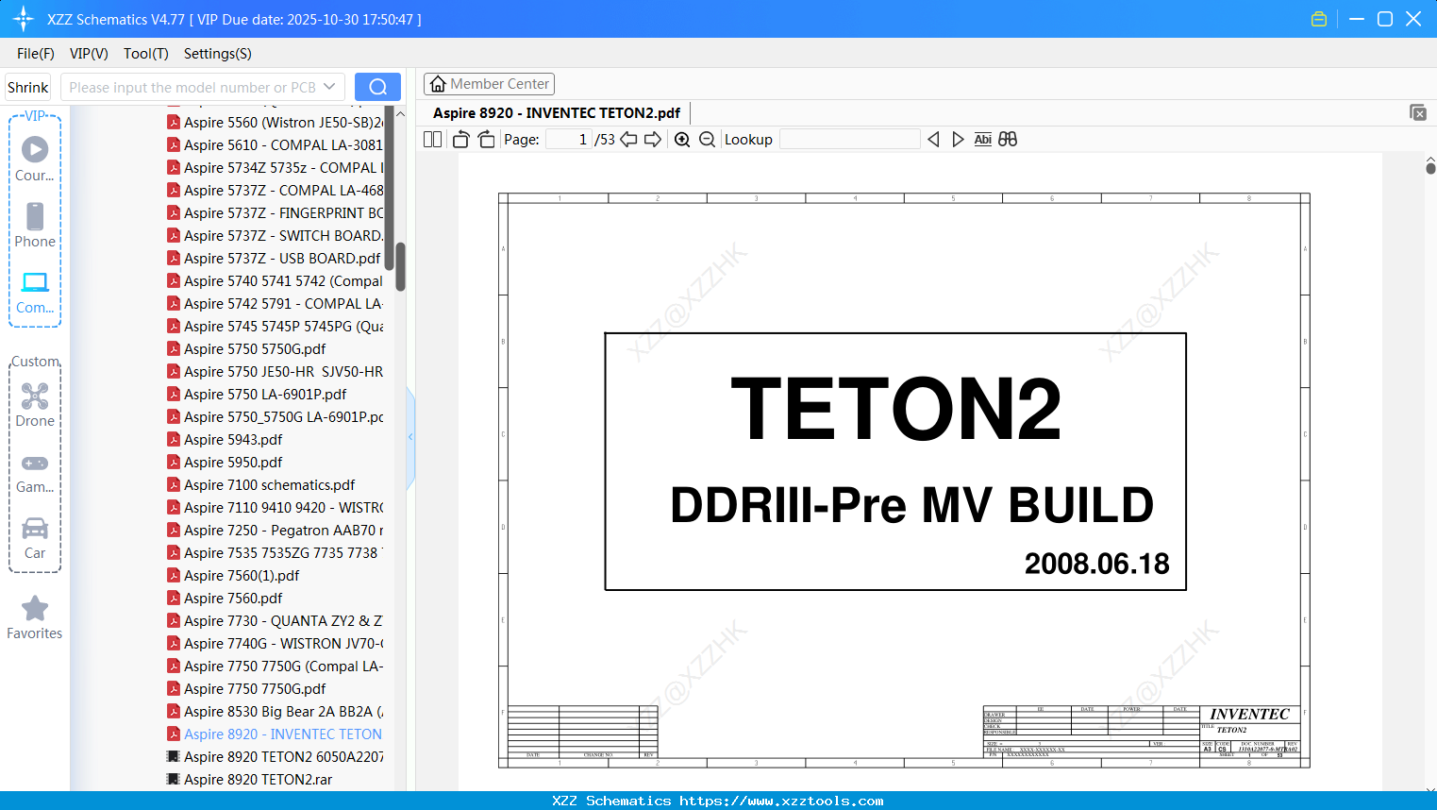Open Aspire 7740G - WISTRON JV70 file
Screen dimensions: 1437x810
275,644
